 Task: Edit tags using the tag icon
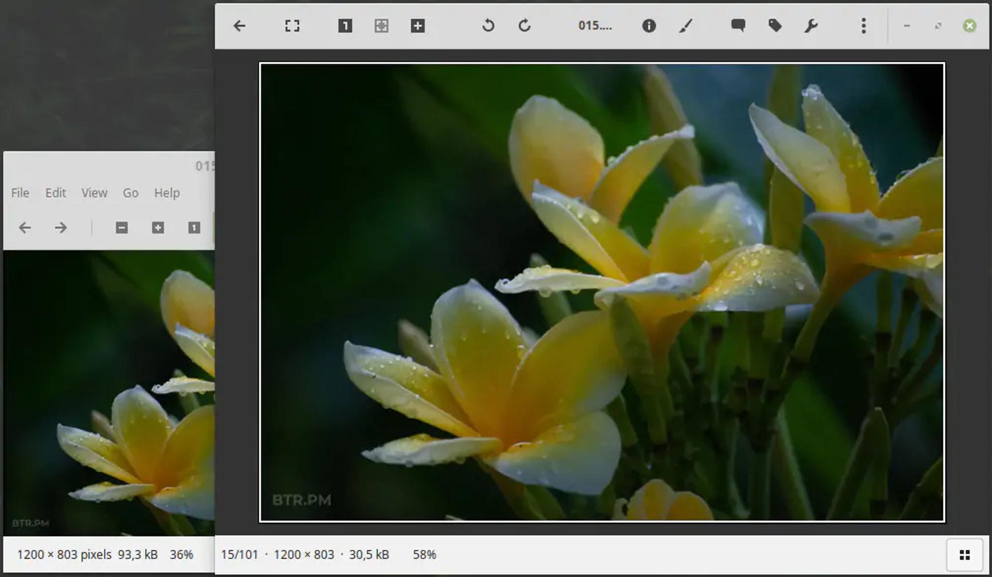pyautogui.click(x=774, y=26)
